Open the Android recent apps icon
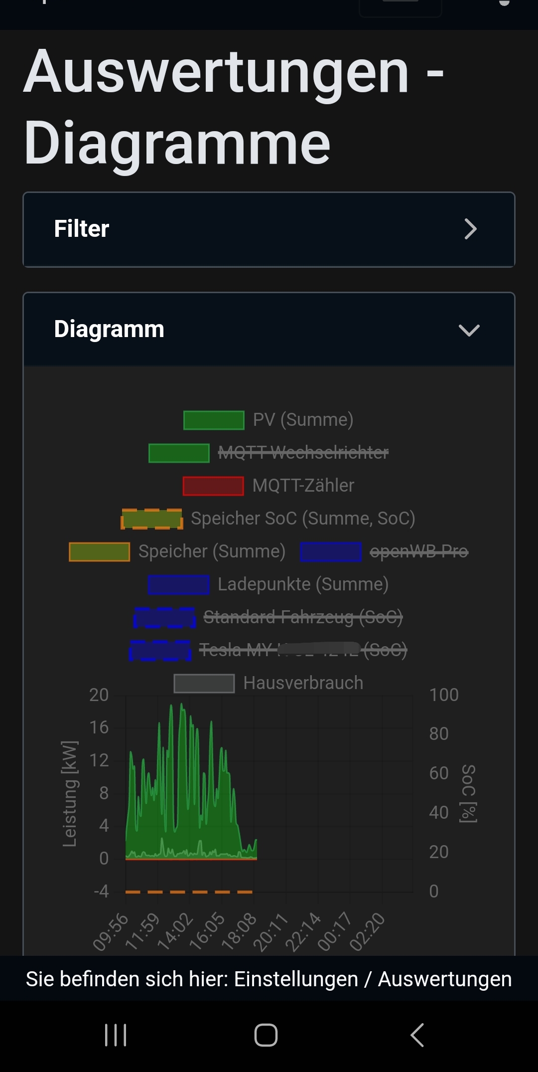538x1072 pixels. pyautogui.click(x=116, y=1035)
